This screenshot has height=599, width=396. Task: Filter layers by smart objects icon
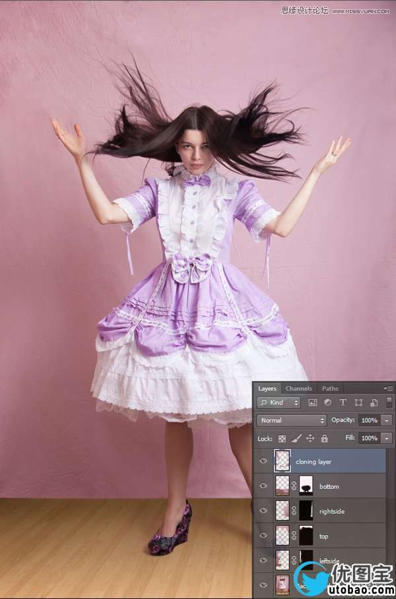[x=374, y=402]
